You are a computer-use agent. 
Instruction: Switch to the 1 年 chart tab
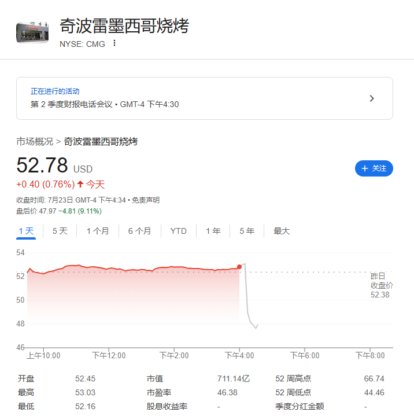click(213, 231)
